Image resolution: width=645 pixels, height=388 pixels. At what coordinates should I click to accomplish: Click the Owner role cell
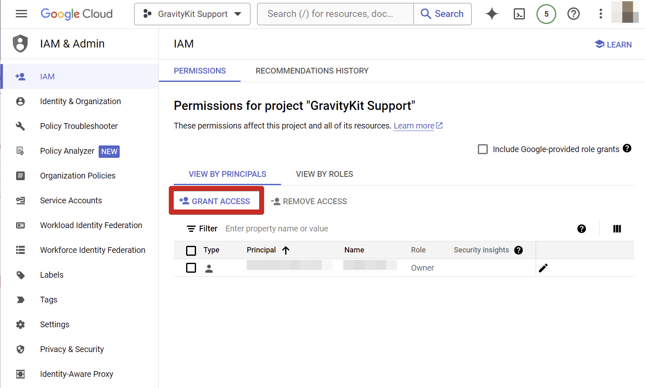422,268
